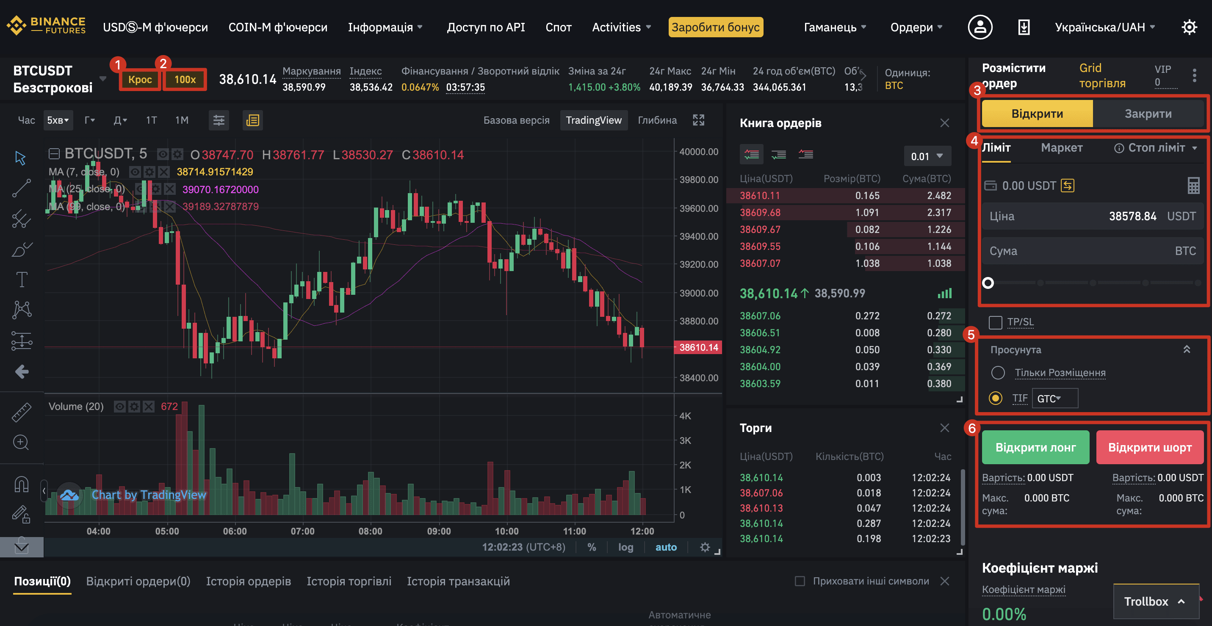The width and height of the screenshot is (1212, 626).
Task: Toggle the lock drawings pencil icon
Action: 21,514
